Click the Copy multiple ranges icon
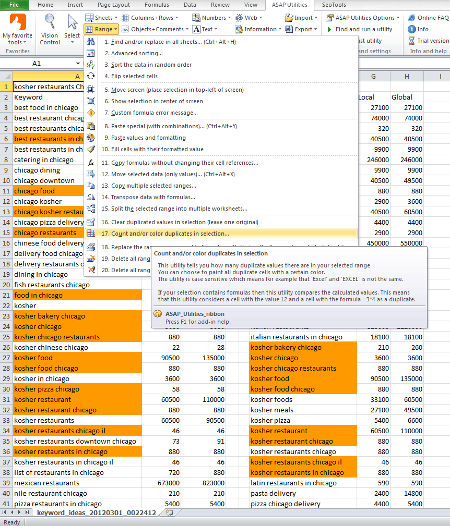 click(x=91, y=186)
